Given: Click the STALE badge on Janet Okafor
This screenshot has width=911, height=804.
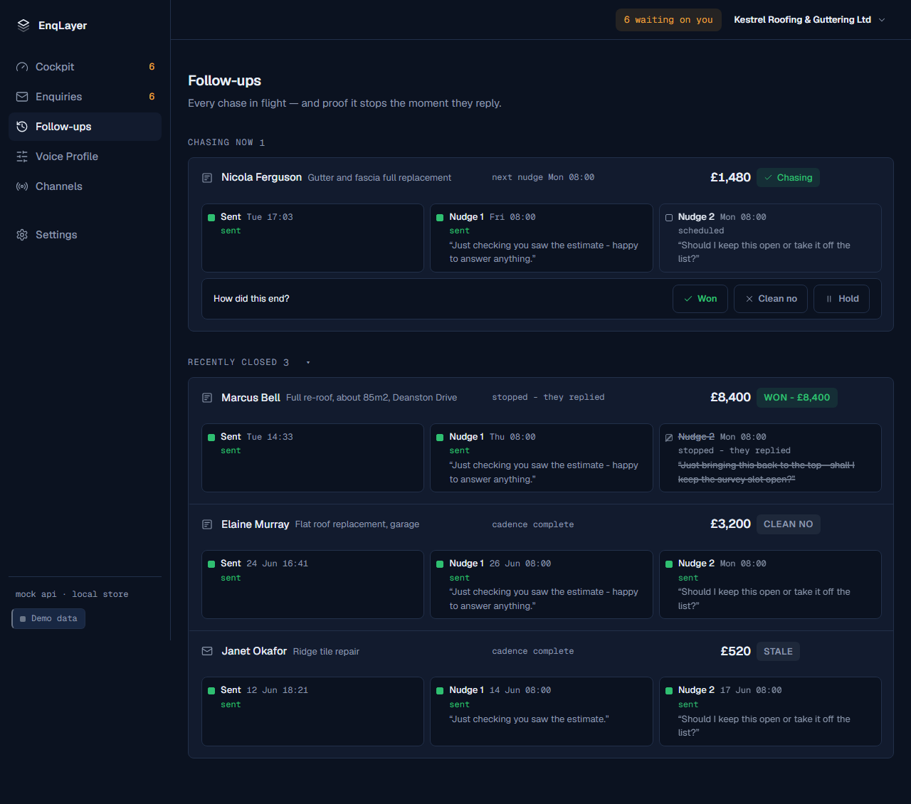Looking at the screenshot, I should (778, 651).
